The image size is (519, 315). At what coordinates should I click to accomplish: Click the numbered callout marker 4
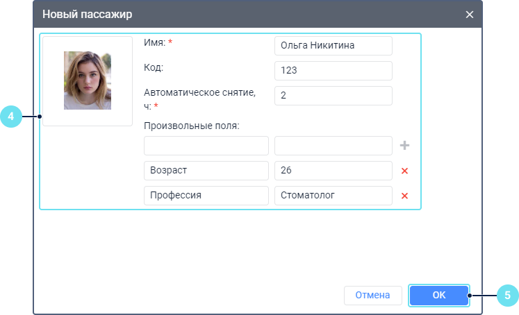coord(11,117)
